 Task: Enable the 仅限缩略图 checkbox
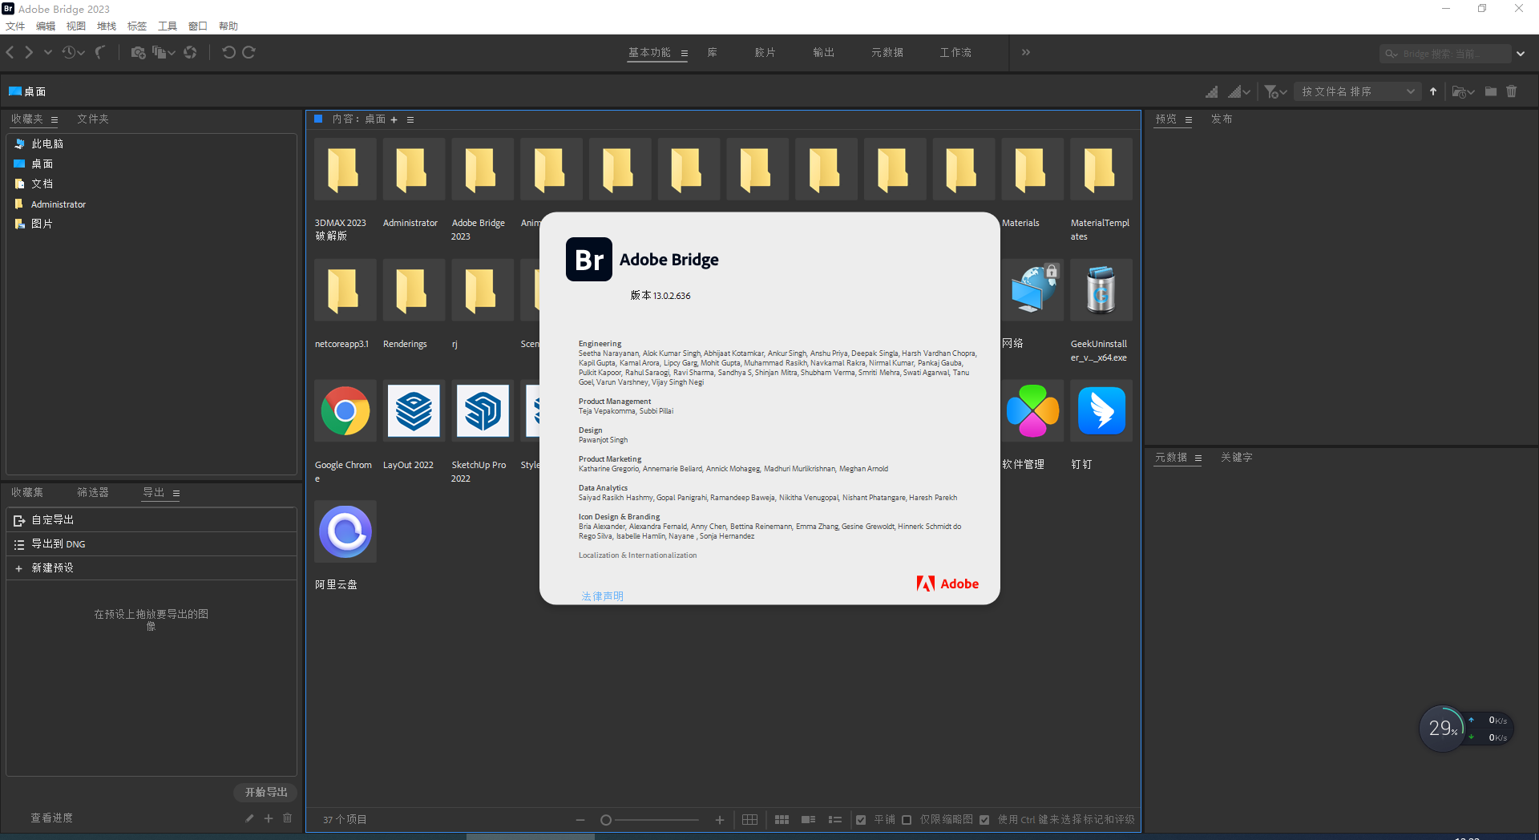tap(907, 819)
